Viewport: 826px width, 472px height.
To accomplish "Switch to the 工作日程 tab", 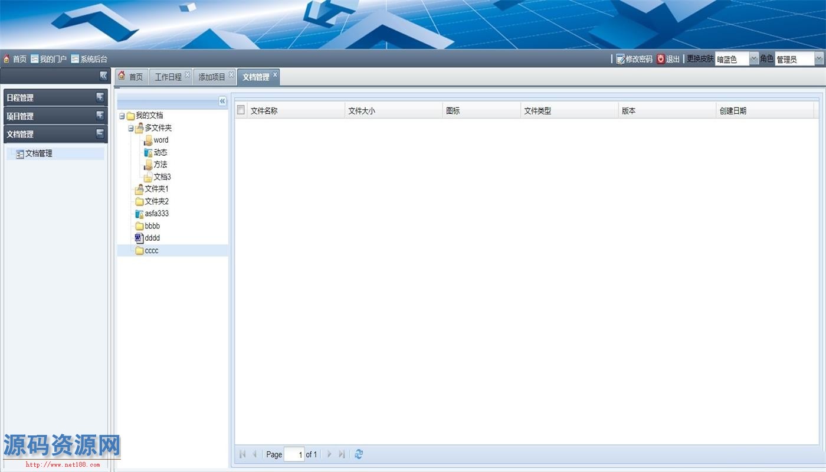I will point(168,77).
